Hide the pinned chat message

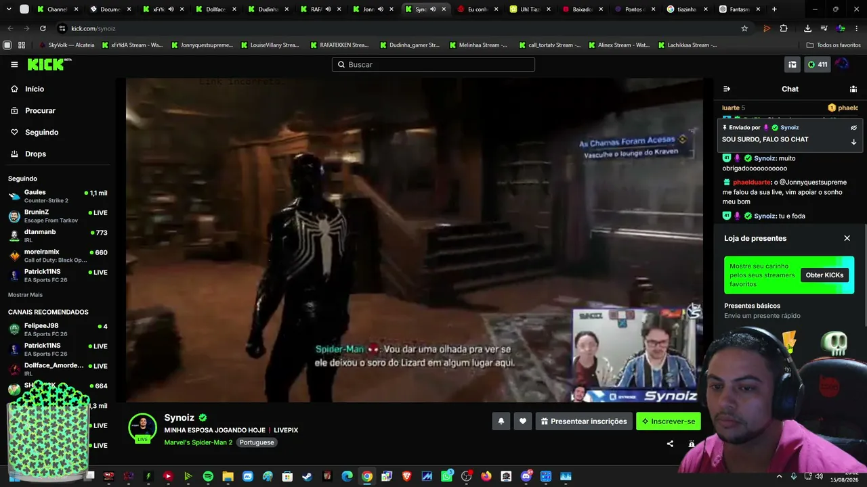coord(853,127)
